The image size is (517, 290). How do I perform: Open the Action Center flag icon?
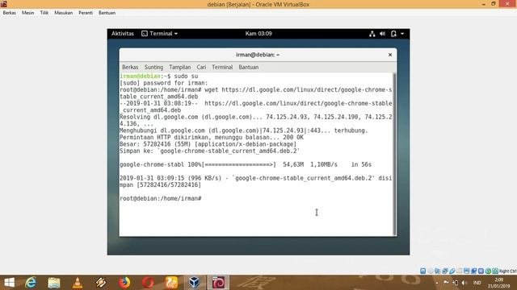[x=446, y=283]
